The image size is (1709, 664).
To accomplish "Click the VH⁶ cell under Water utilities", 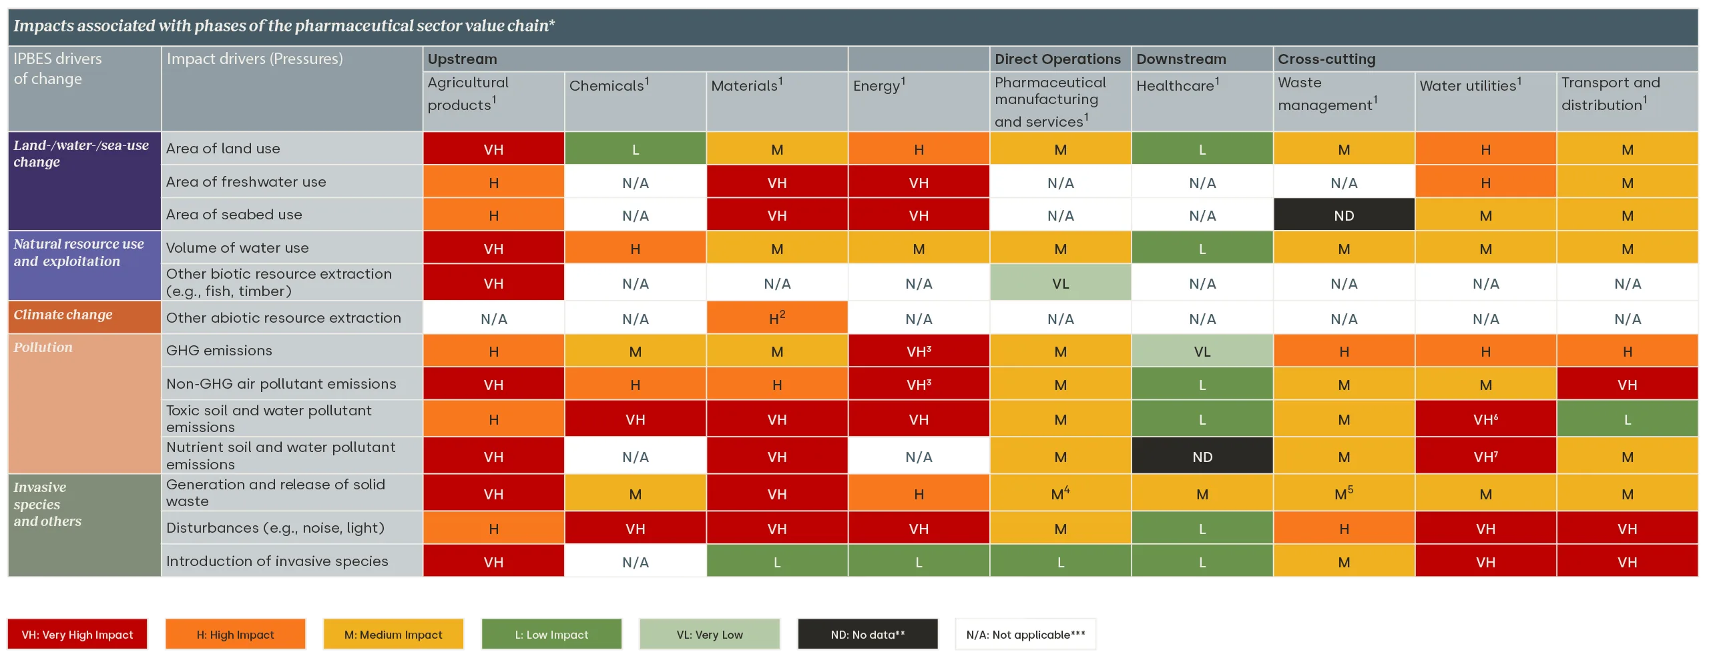I will click(x=1485, y=419).
